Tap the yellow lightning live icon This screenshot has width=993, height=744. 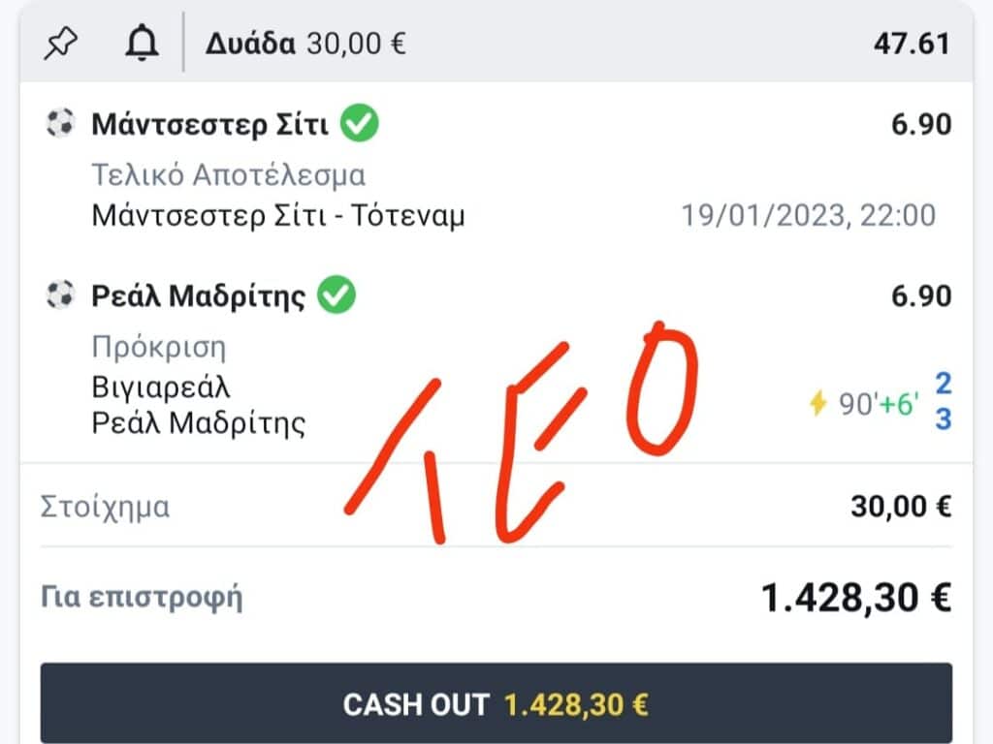818,404
